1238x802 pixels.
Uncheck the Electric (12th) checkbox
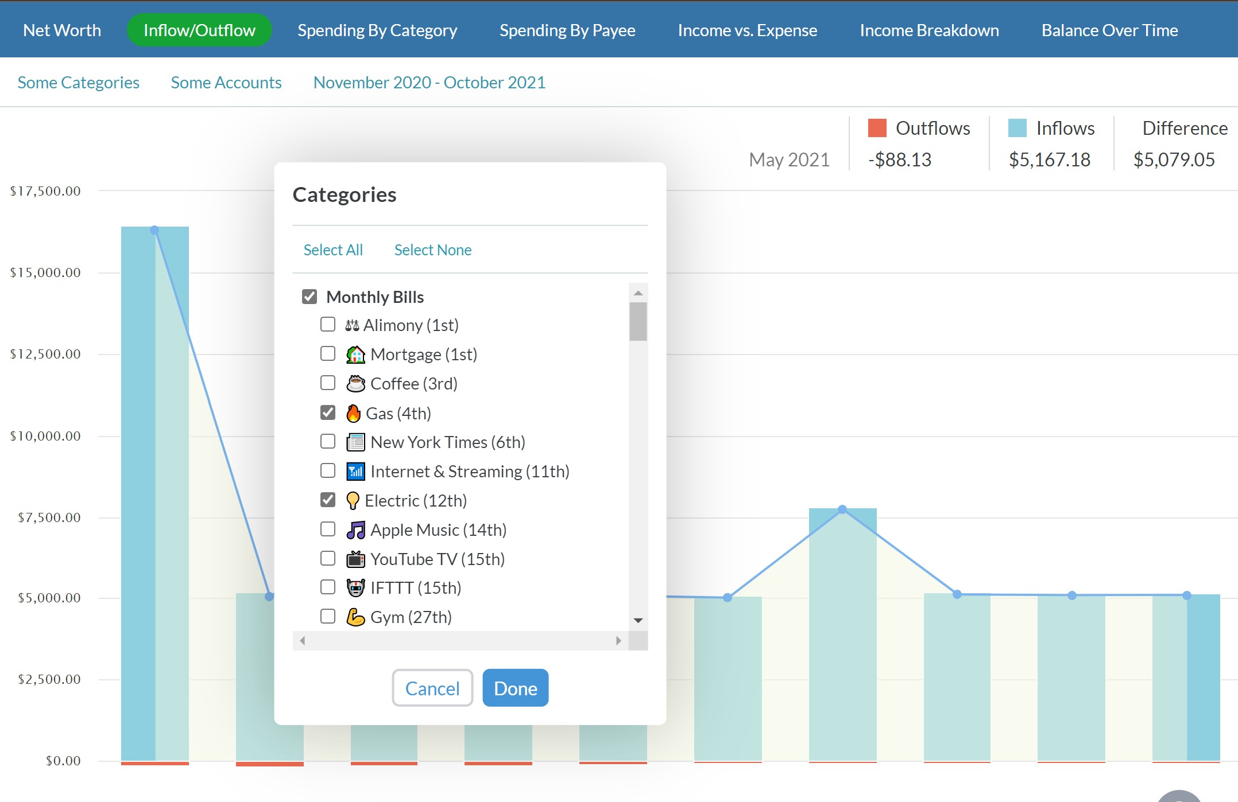[x=328, y=500]
